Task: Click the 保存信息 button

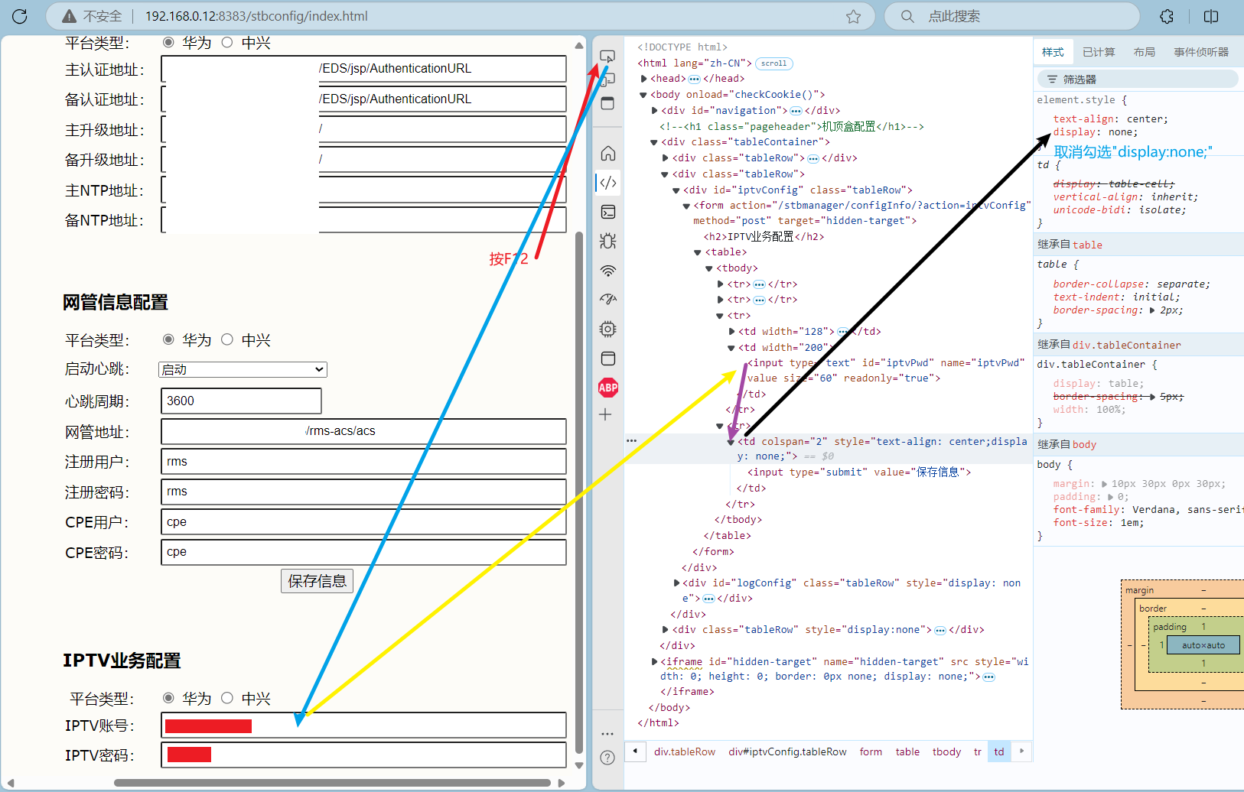Action: tap(317, 581)
